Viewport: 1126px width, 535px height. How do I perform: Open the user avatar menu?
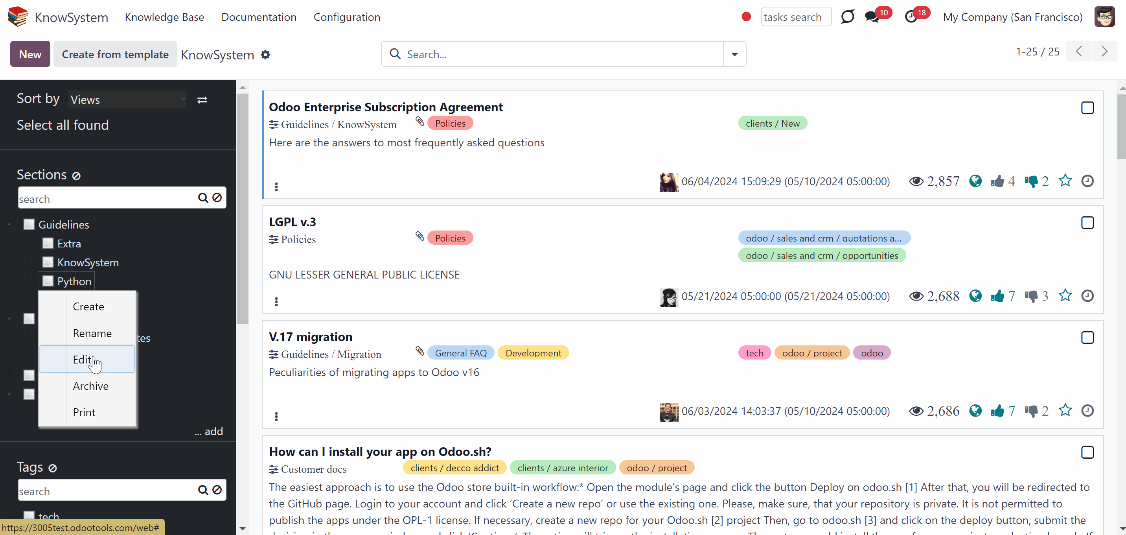click(1104, 17)
